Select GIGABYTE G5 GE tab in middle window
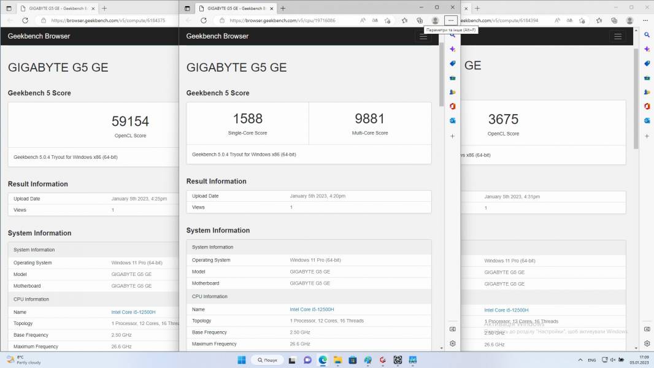Image resolution: width=654 pixels, height=368 pixels. click(x=236, y=9)
